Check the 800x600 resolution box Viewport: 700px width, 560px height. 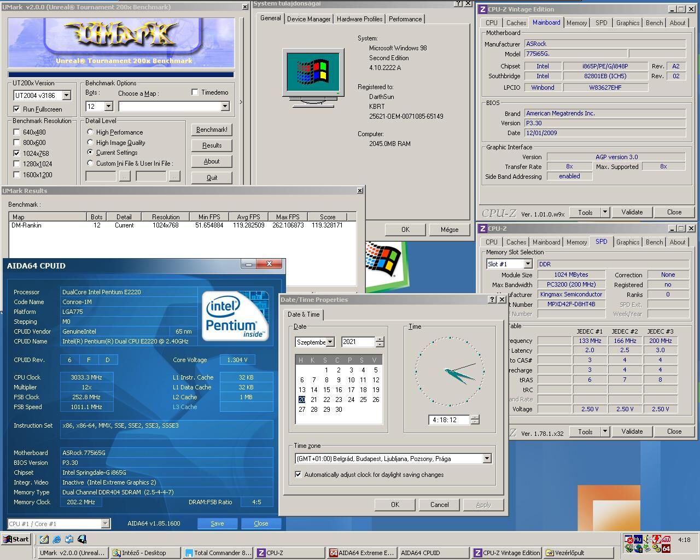pos(16,143)
